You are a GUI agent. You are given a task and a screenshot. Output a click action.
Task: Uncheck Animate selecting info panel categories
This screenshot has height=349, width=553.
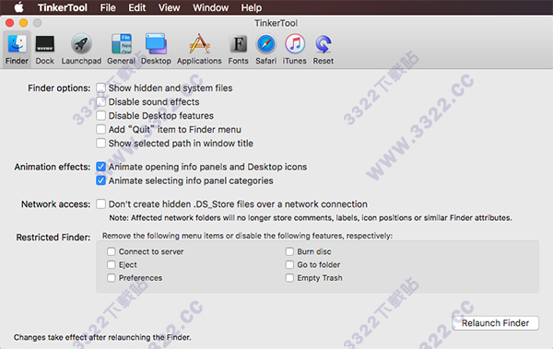pyautogui.click(x=100, y=180)
